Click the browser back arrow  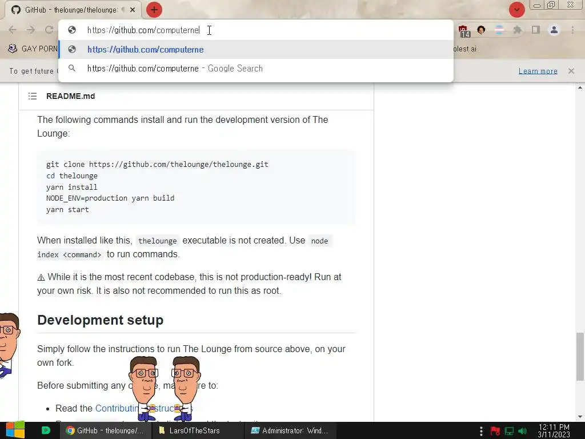[x=13, y=30]
